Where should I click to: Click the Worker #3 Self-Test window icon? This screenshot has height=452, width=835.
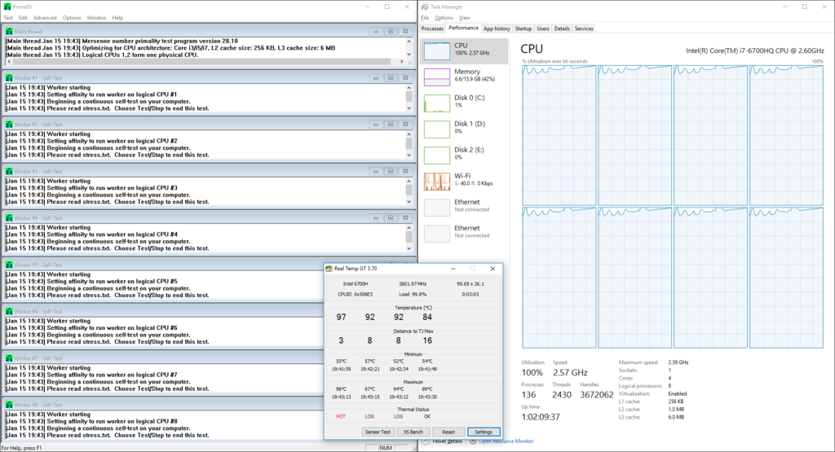click(9, 171)
